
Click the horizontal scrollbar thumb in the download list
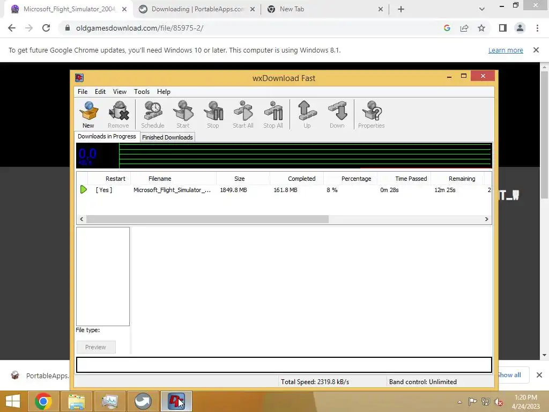207,219
